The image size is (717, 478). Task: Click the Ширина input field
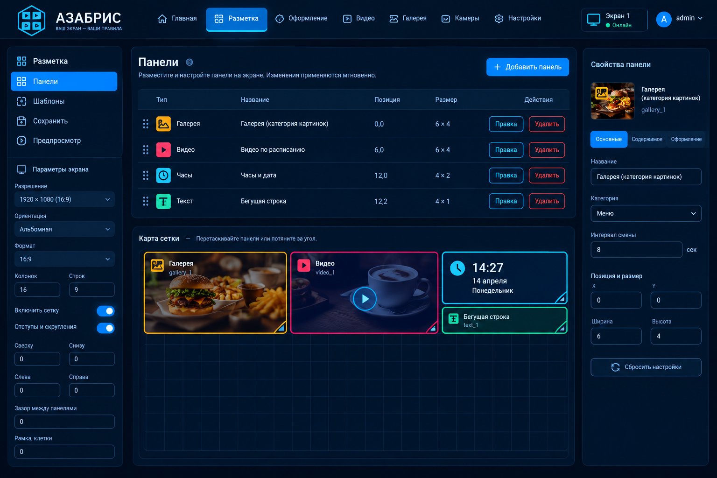[616, 336]
